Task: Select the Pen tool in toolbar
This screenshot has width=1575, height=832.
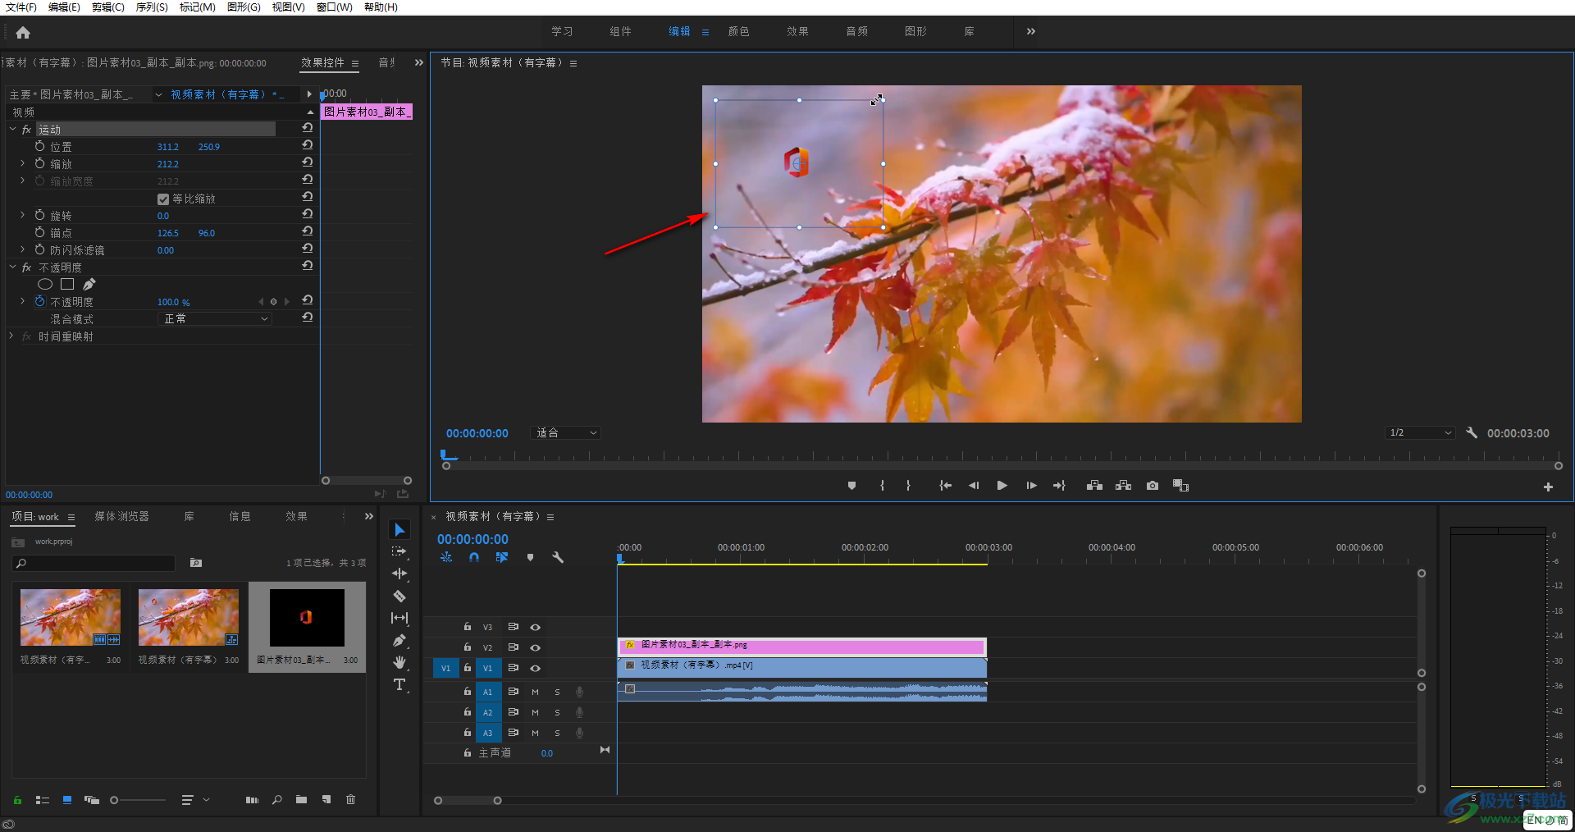Action: 399,640
